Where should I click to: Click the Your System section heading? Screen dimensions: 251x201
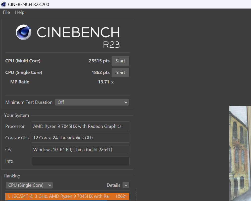point(17,115)
